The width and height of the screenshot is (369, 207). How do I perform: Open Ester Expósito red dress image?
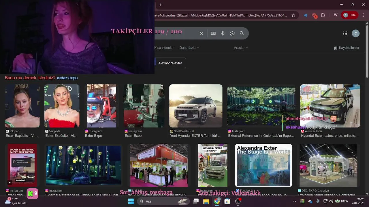pyautogui.click(x=62, y=106)
